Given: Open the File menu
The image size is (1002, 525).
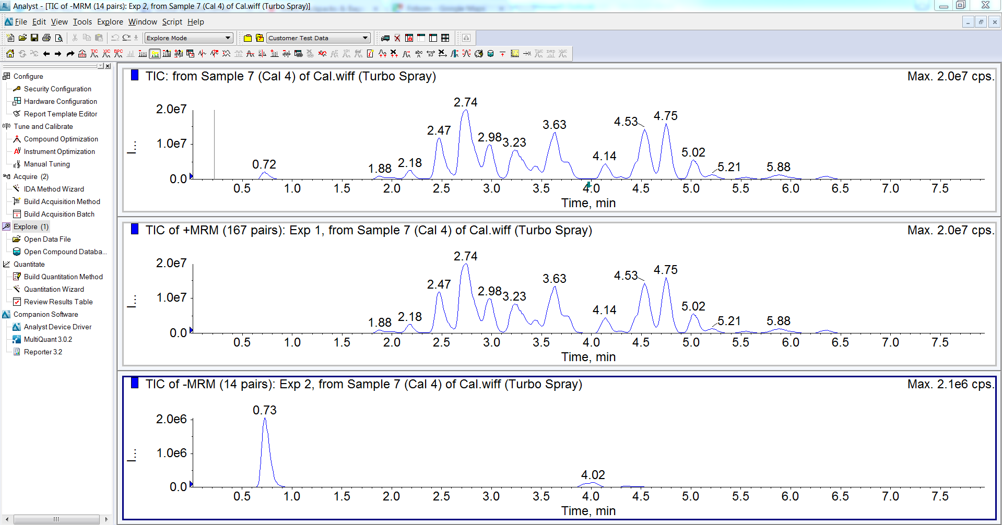Looking at the screenshot, I should pyautogui.click(x=21, y=22).
